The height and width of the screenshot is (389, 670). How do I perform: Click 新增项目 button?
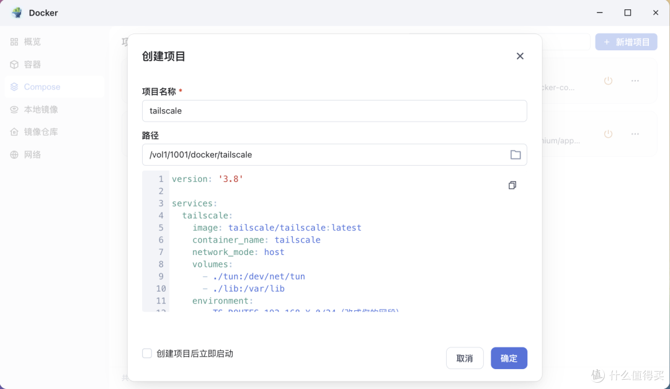[626, 42]
